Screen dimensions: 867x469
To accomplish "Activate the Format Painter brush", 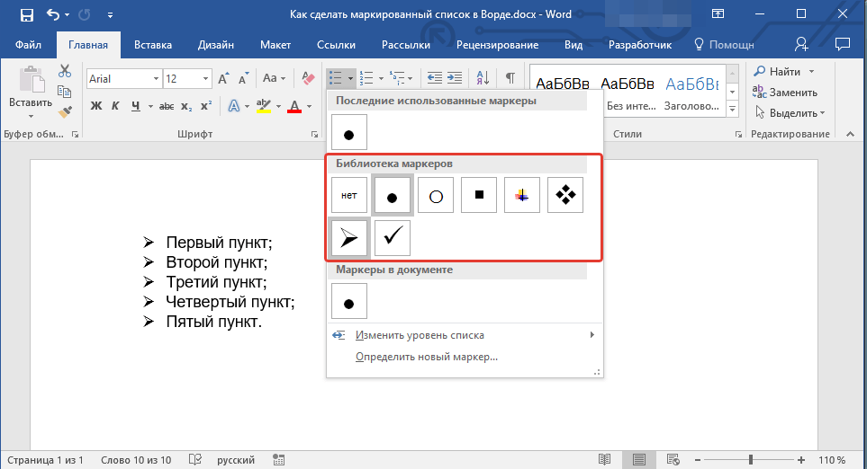I will 65,112.
